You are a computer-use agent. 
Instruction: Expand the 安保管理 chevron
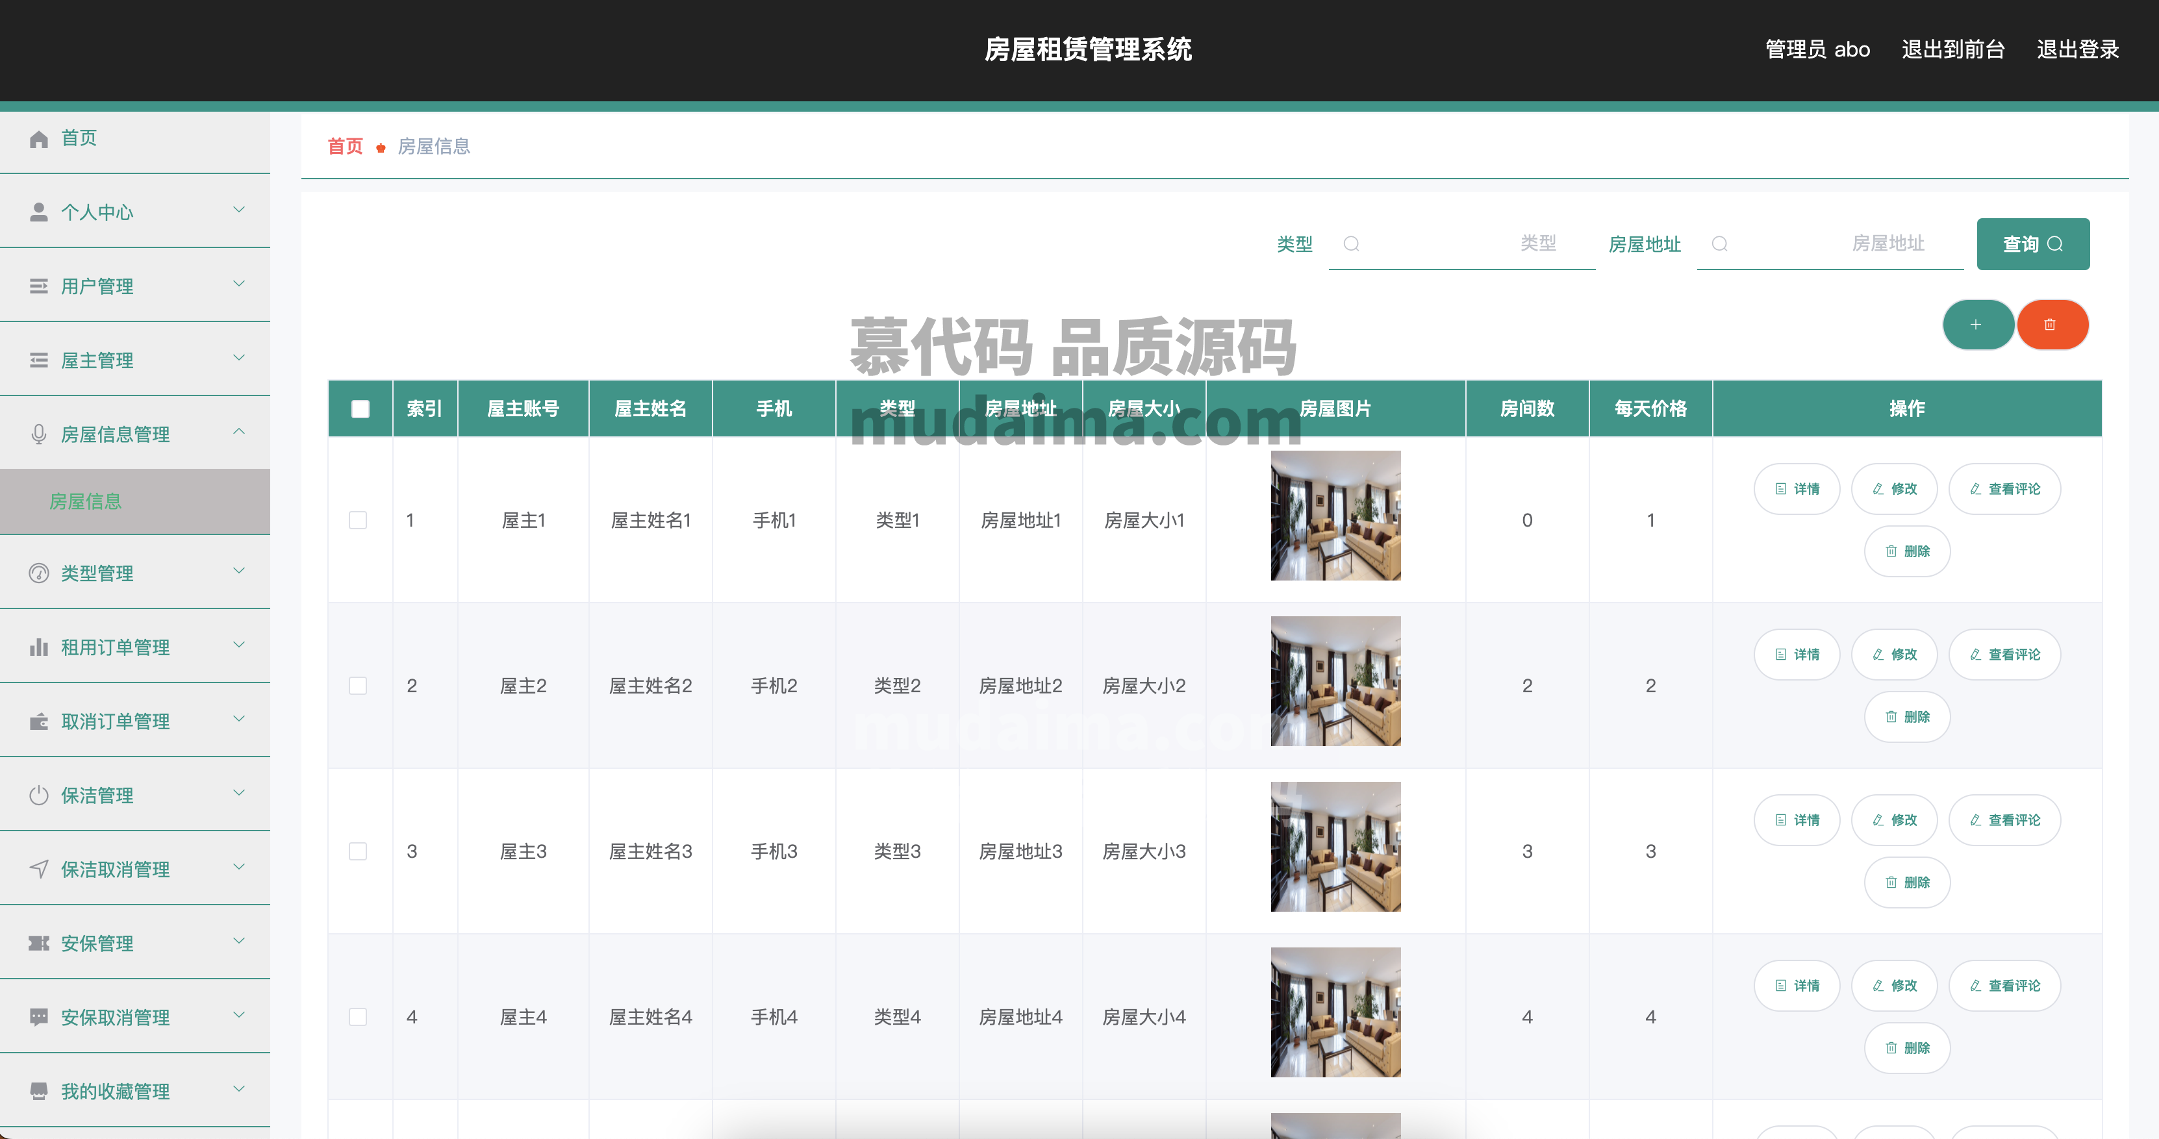point(239,941)
